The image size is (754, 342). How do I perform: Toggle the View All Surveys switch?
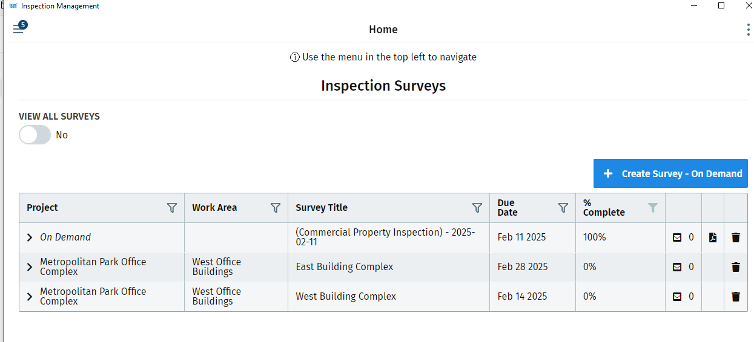point(35,135)
